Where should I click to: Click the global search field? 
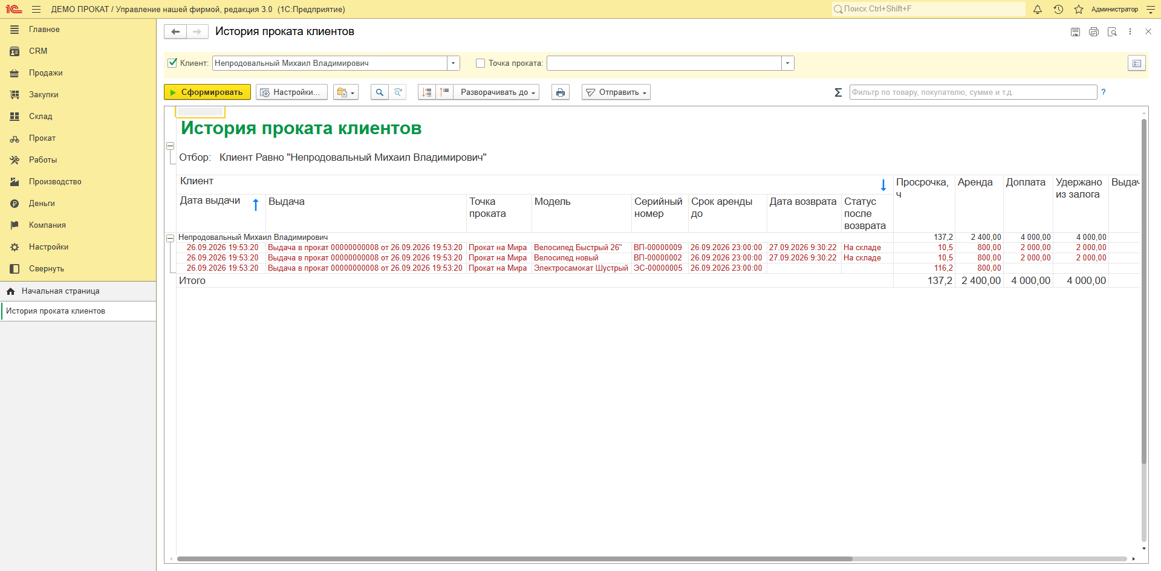[928, 9]
